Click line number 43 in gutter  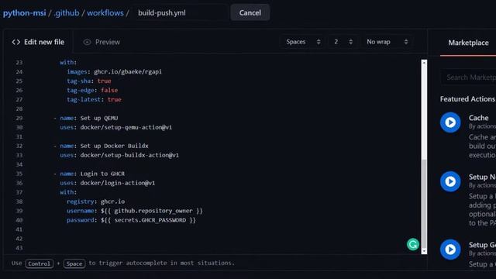coord(19,248)
